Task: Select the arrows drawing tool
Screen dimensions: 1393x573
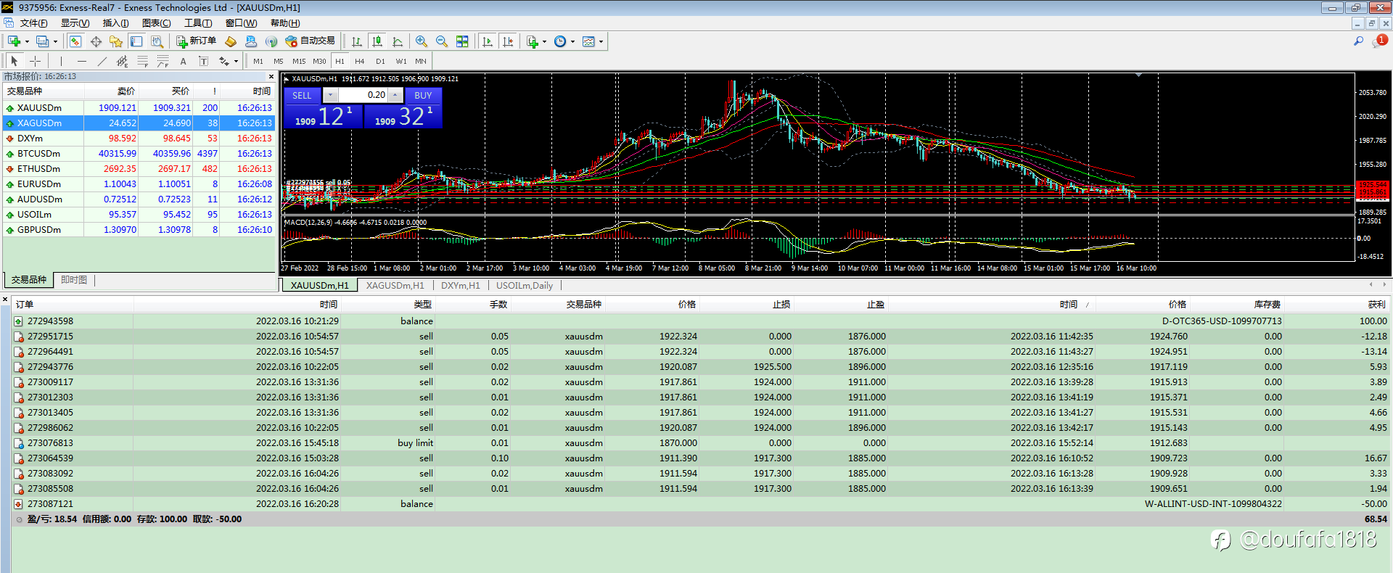Action: 224,62
